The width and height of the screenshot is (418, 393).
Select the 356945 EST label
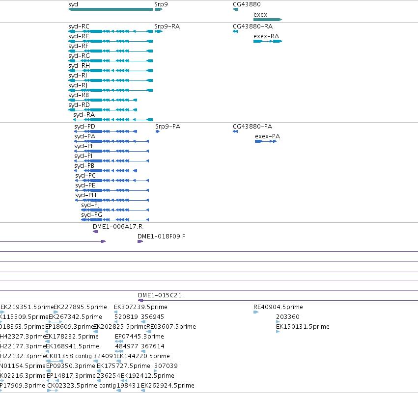[x=152, y=317]
